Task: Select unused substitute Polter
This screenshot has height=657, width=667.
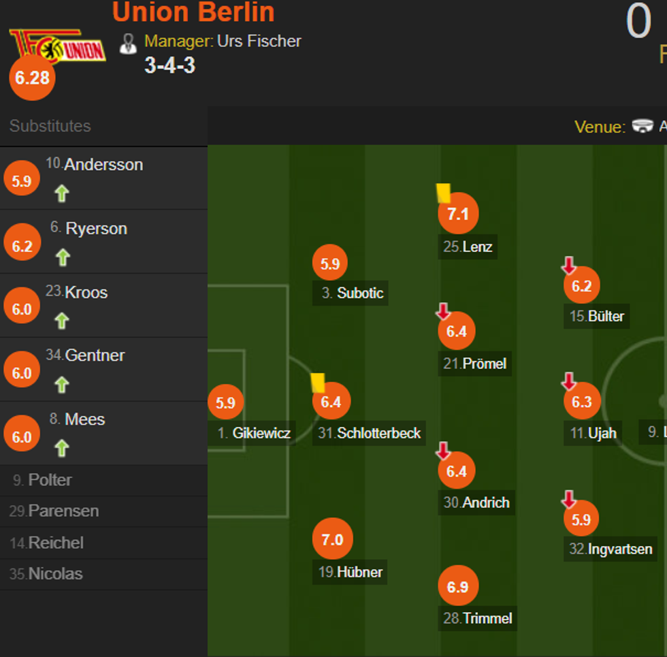Action: pos(50,480)
